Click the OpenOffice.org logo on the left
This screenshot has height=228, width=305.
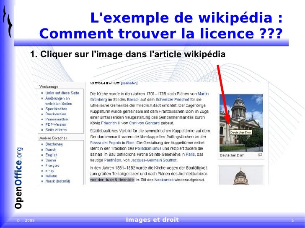(x=19, y=178)
